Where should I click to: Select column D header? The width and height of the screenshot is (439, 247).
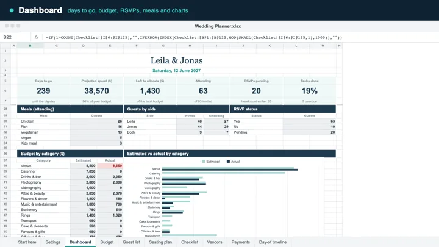[x=83, y=46]
